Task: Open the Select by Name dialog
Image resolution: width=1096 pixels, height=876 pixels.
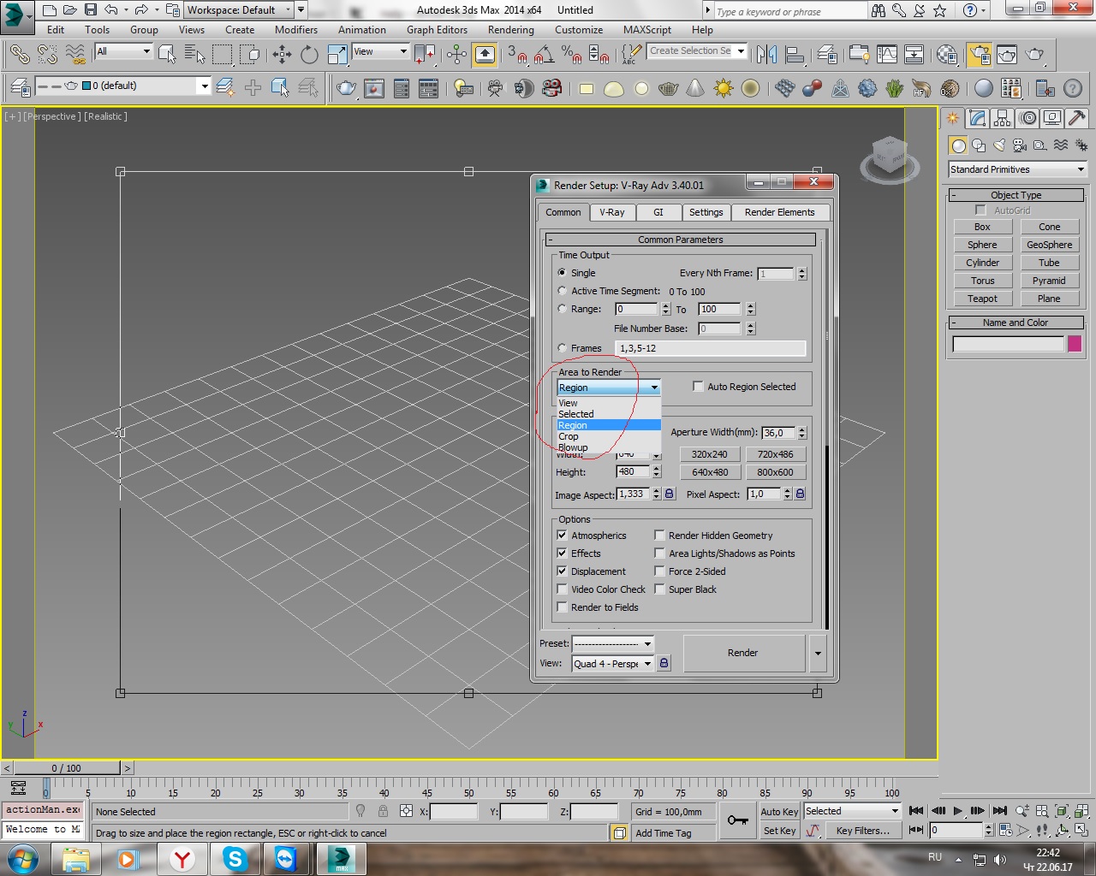Action: coord(194,55)
